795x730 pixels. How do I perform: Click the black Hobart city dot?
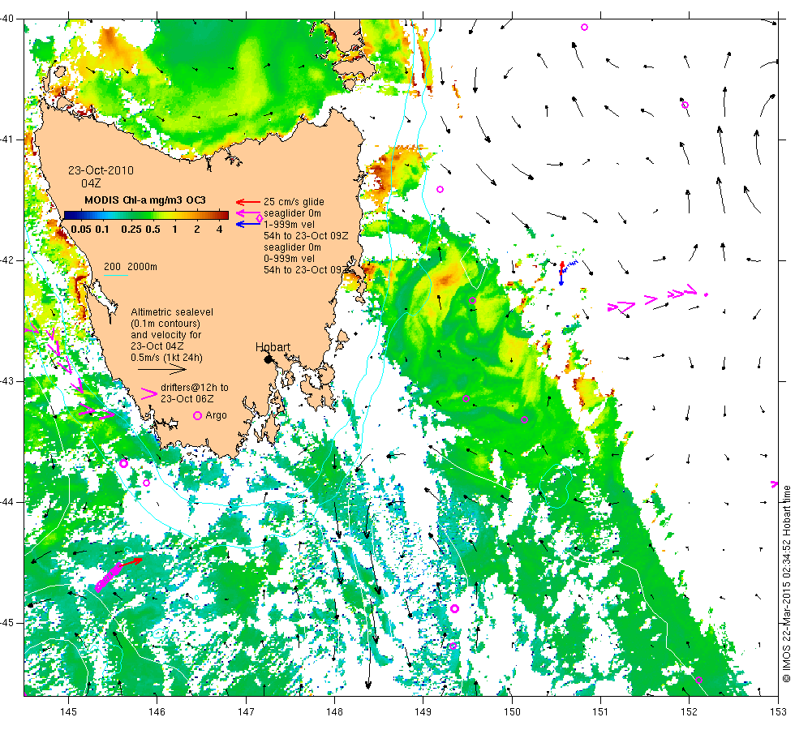[269, 359]
